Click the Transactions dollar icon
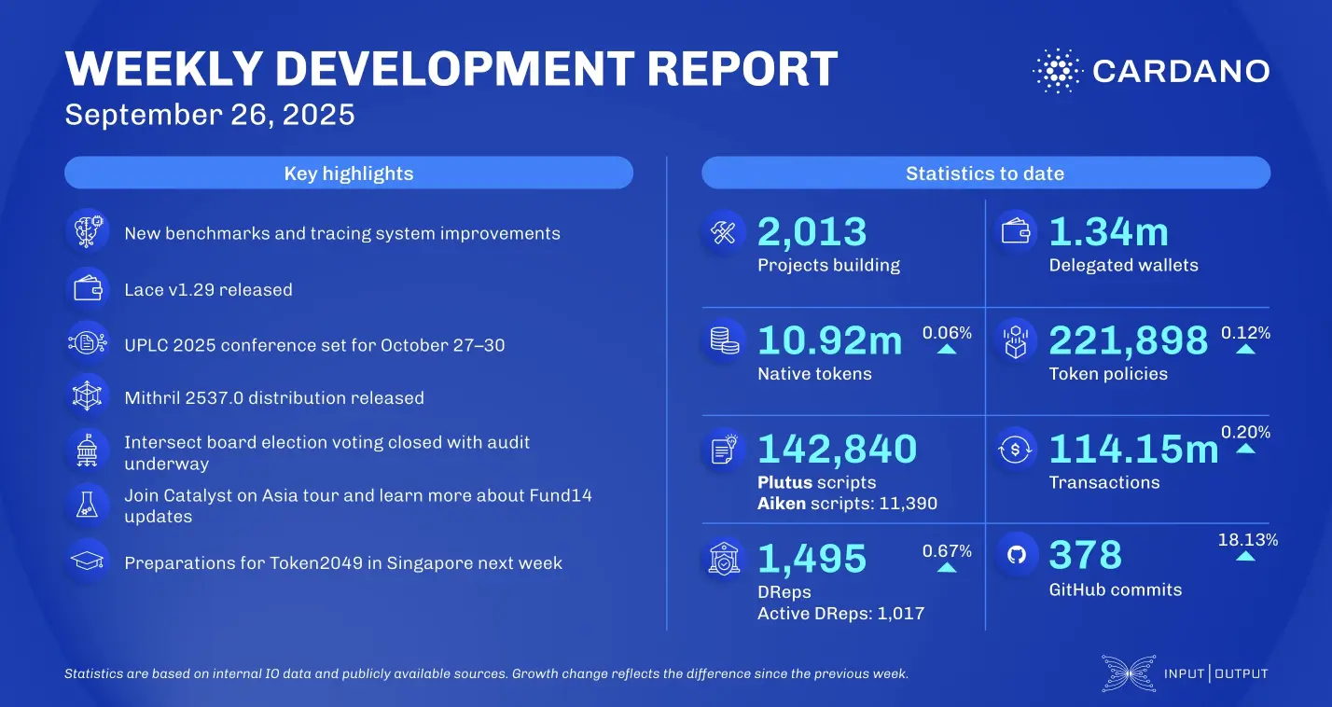 pos(1016,447)
